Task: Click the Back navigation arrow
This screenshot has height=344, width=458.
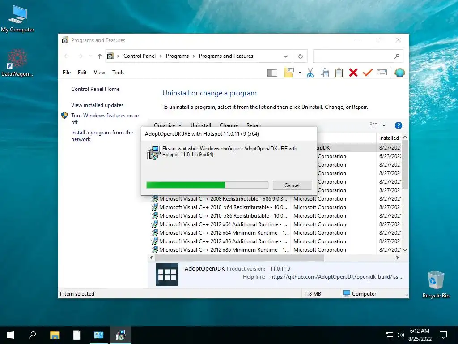Action: pos(67,56)
